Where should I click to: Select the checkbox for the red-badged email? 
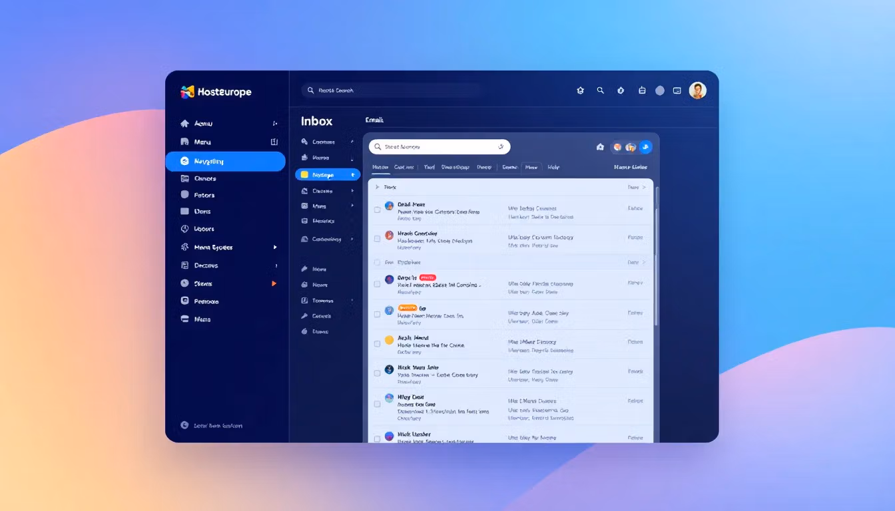pyautogui.click(x=377, y=284)
